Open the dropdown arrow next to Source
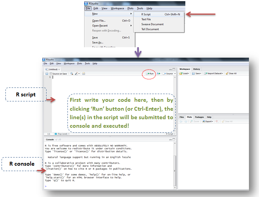 click(175, 74)
